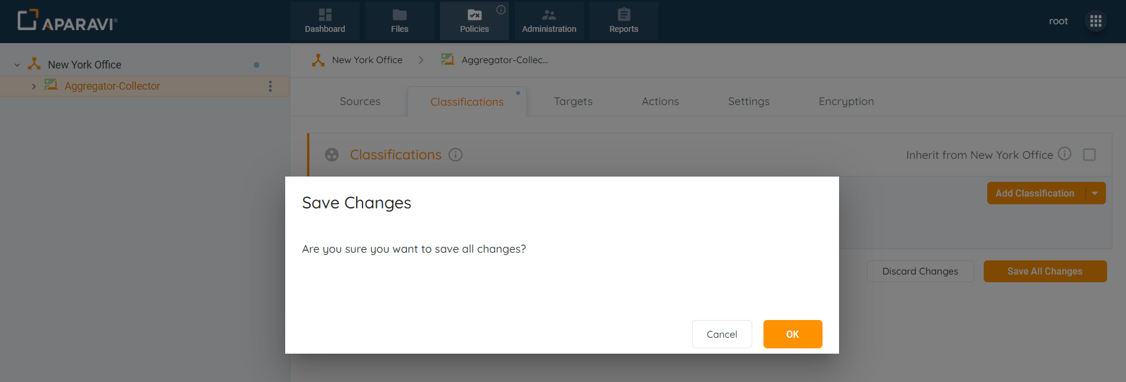Open the Dashboard view
1126x382 pixels.
(325, 21)
